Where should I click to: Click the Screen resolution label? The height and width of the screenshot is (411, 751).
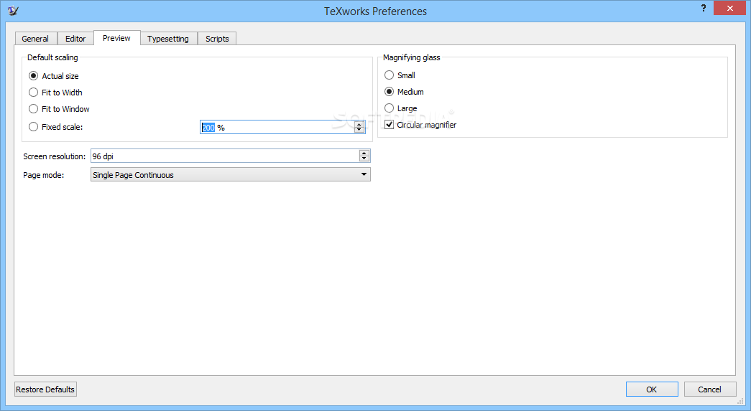point(54,156)
